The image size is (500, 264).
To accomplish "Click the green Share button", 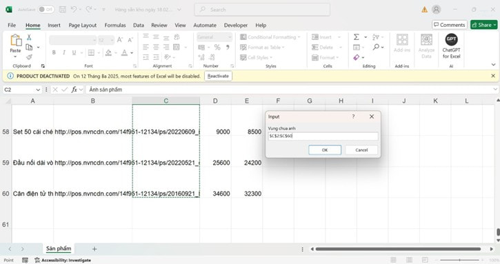I will pos(483,25).
